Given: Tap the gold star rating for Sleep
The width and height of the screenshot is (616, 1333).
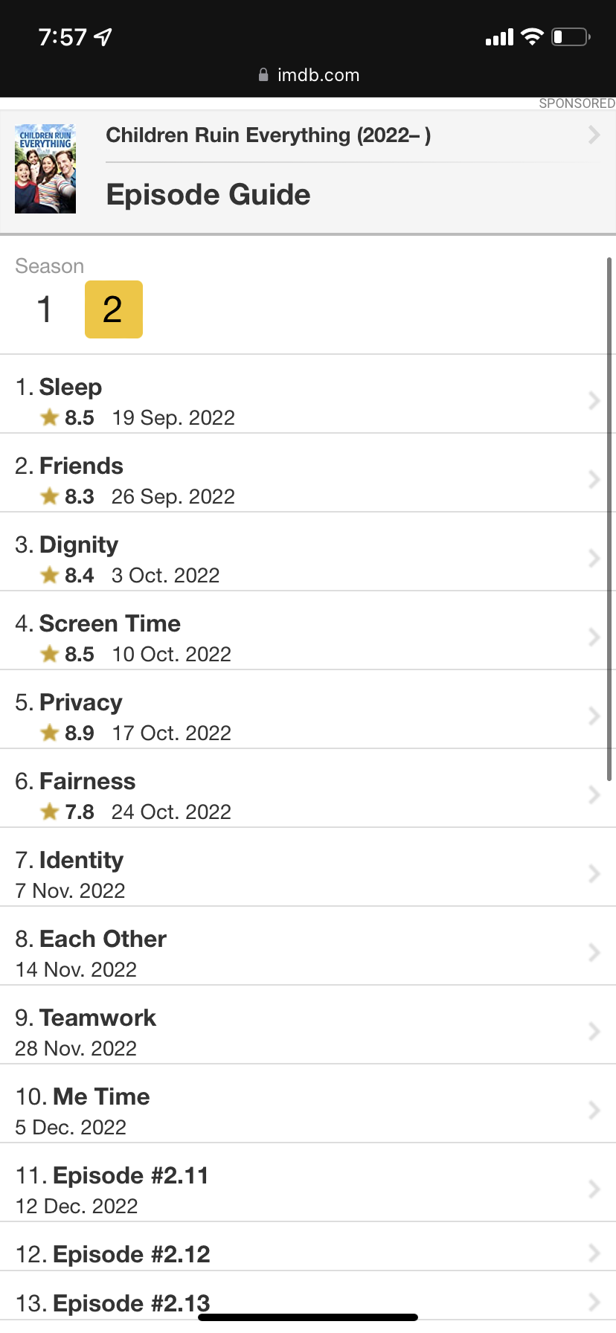Looking at the screenshot, I should 50,418.
